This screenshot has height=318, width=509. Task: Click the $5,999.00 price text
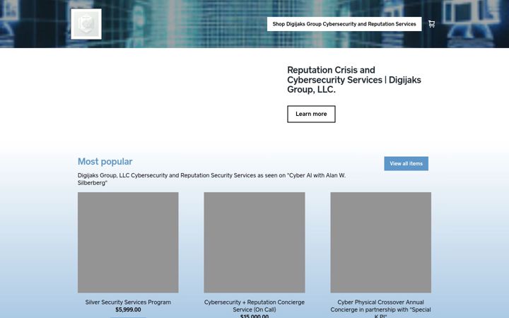coord(128,310)
